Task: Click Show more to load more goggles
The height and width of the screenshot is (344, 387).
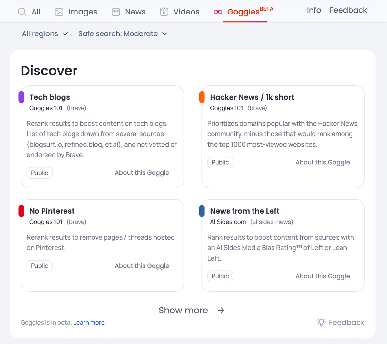Action: tap(192, 311)
